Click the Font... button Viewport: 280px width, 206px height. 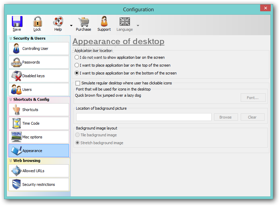[x=253, y=98]
